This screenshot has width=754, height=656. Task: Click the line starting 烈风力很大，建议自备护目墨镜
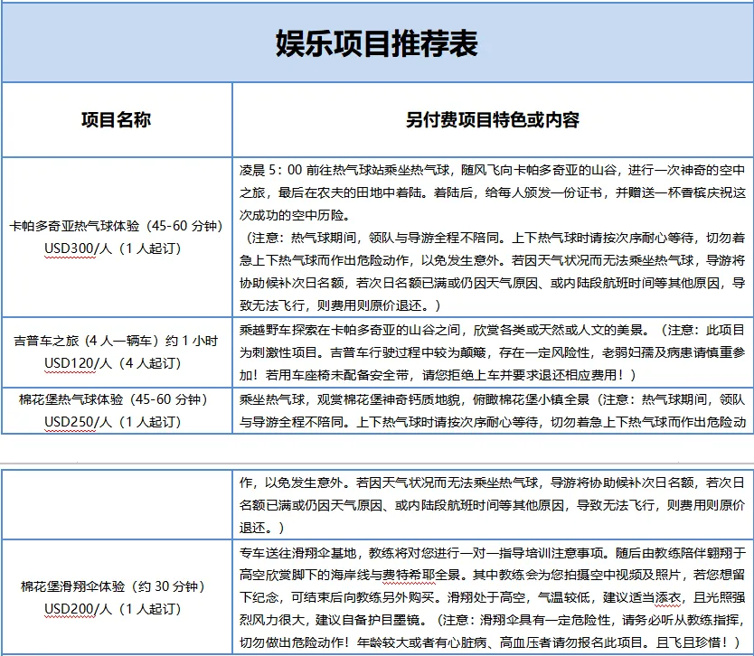tap(493, 620)
